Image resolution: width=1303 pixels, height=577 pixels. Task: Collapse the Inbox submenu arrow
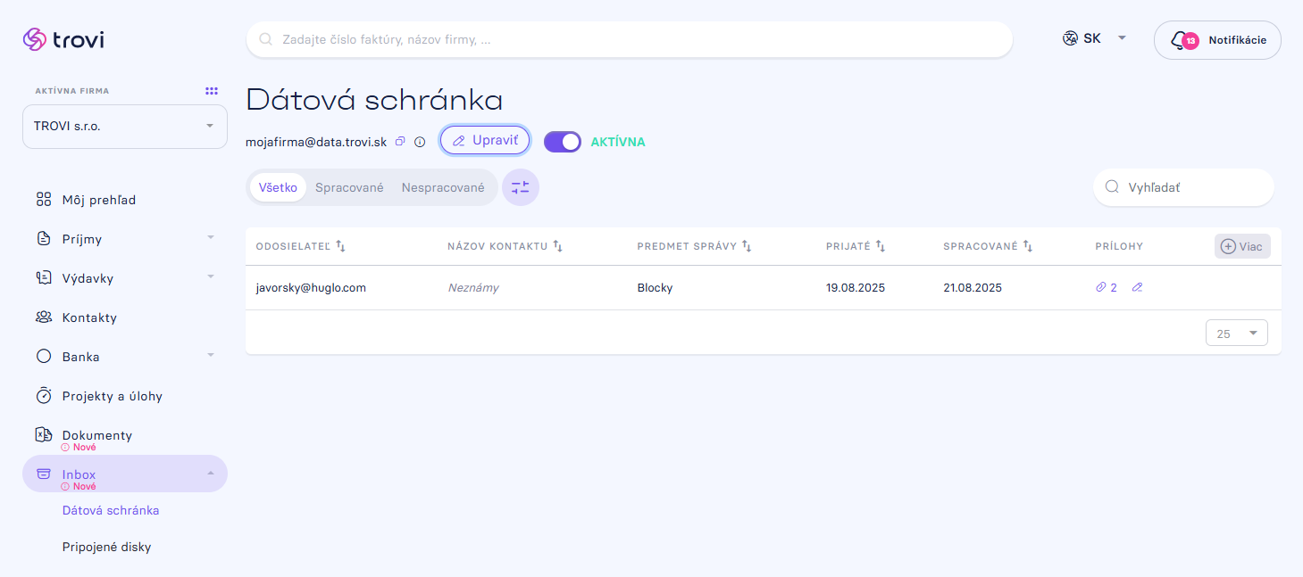pos(211,474)
